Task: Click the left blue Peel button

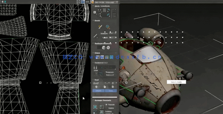Action: click(x=99, y=91)
